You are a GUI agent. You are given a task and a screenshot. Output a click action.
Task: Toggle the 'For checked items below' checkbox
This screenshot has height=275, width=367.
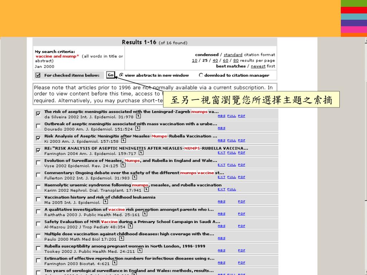click(38, 75)
